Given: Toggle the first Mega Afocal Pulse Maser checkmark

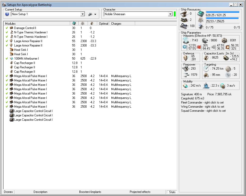Looking at the screenshot, I should pyautogui.click(x=7, y=76).
